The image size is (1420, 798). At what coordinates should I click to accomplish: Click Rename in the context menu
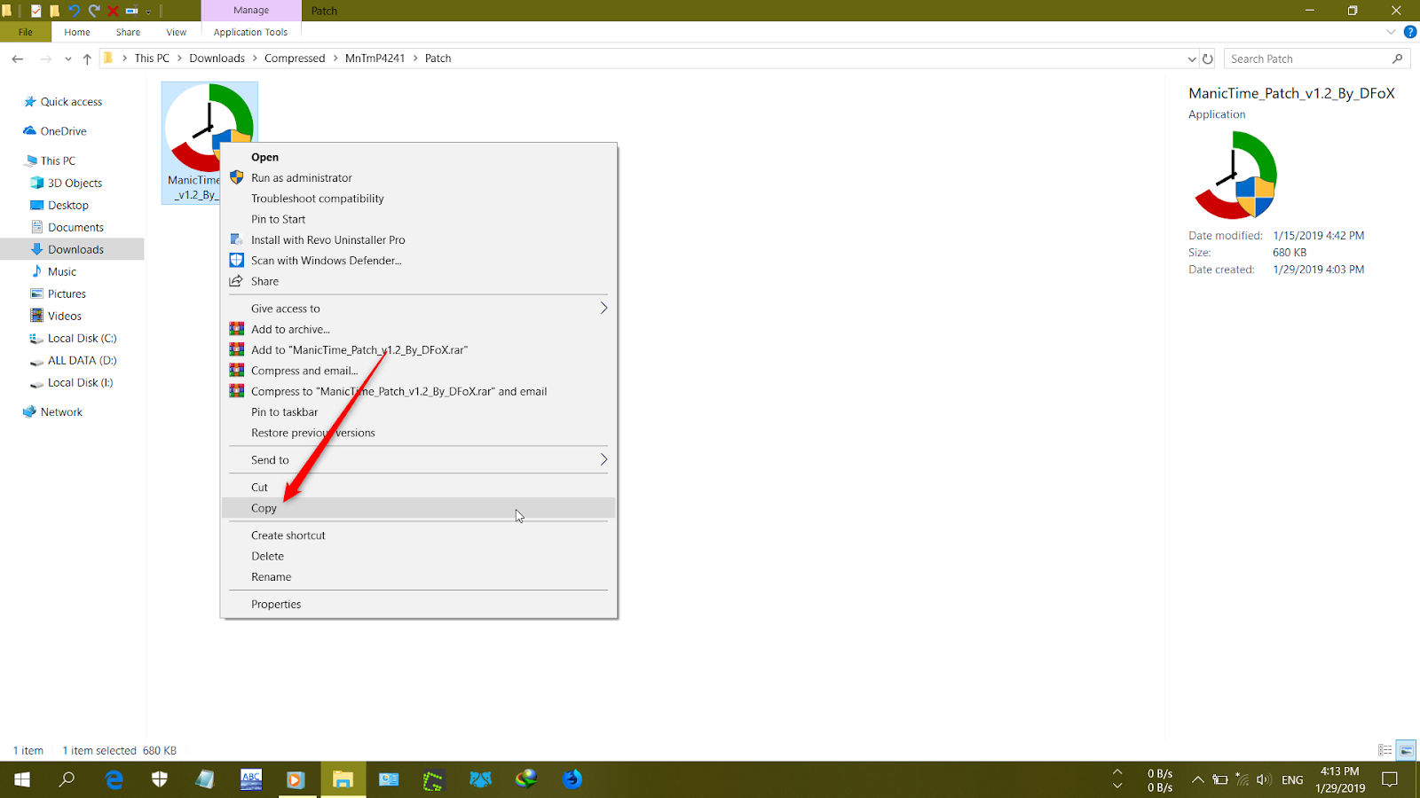tap(418, 577)
